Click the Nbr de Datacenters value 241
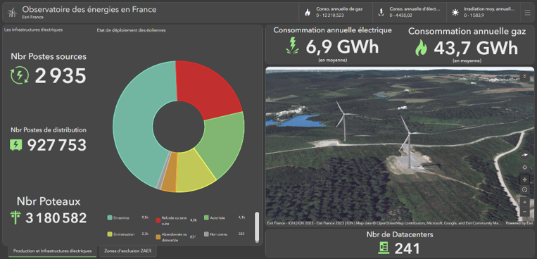 tap(408, 248)
